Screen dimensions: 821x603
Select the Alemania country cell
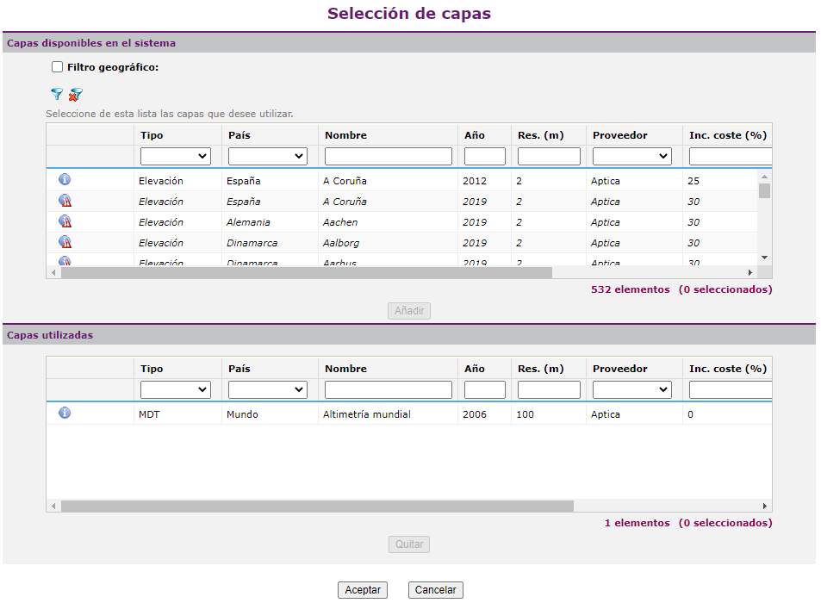tap(248, 222)
